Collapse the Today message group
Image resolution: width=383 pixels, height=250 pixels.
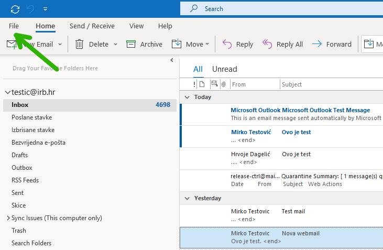coord(187,97)
